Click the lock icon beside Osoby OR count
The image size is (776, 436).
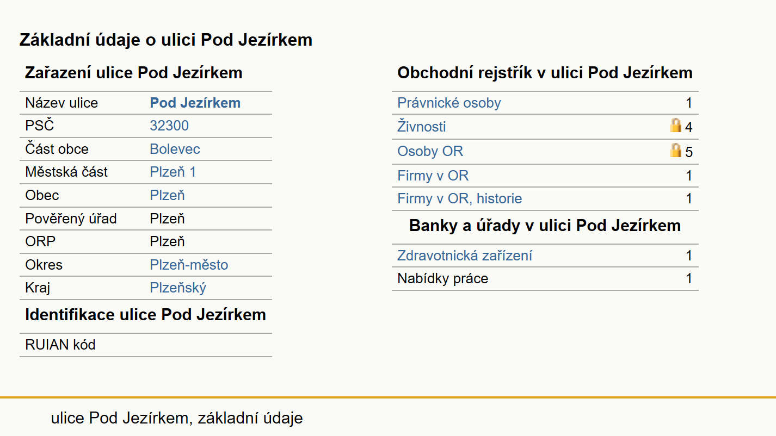[675, 151]
